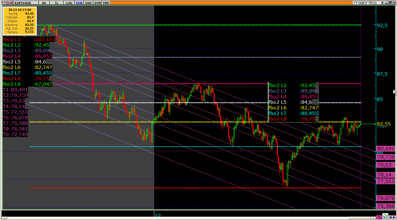Screen dimensions: 397x220
Task: Click the green refresh icon at bottom right
Action: click(x=385, y=216)
